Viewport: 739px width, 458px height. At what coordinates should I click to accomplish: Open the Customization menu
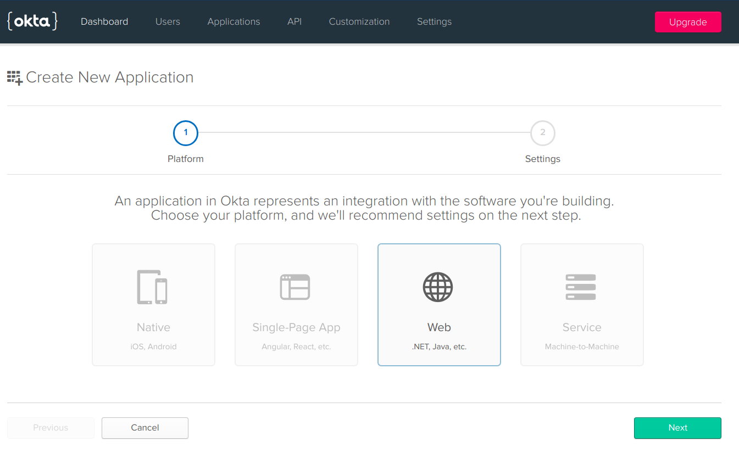pyautogui.click(x=359, y=21)
